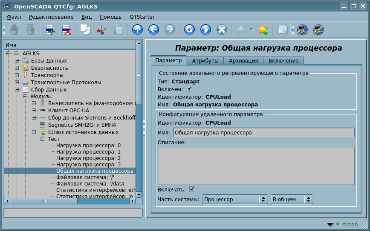Open the QTStarter menu

142,17
